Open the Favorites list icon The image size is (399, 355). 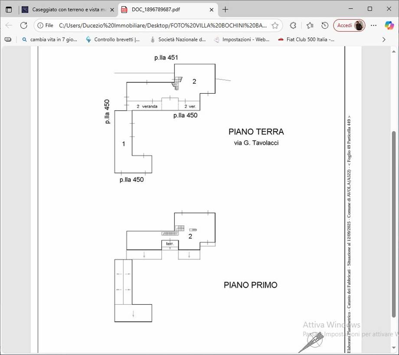(x=310, y=25)
